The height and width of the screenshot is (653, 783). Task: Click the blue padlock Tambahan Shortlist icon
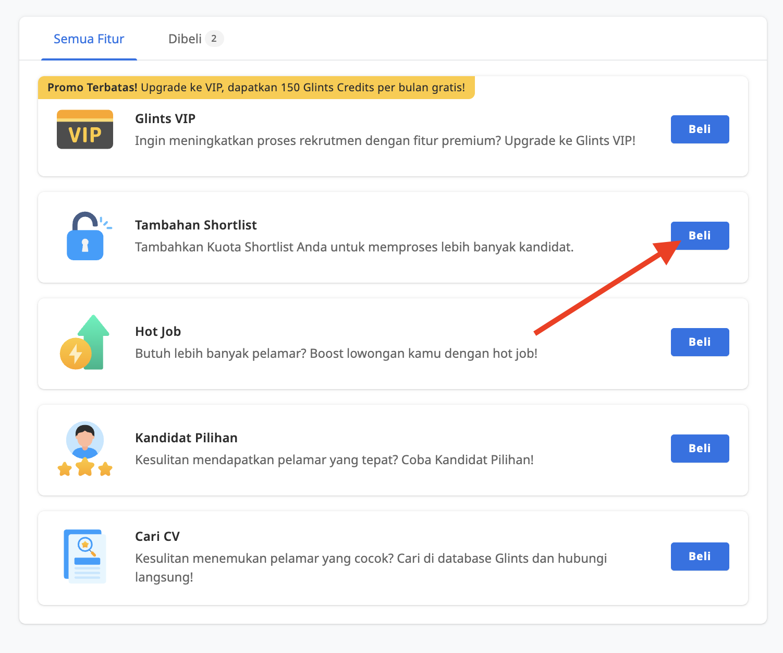85,236
